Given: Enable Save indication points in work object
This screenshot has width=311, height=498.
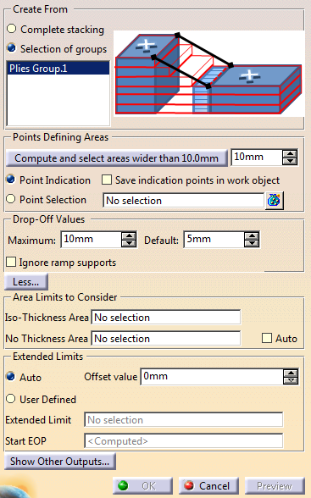Looking at the screenshot, I should [x=107, y=180].
